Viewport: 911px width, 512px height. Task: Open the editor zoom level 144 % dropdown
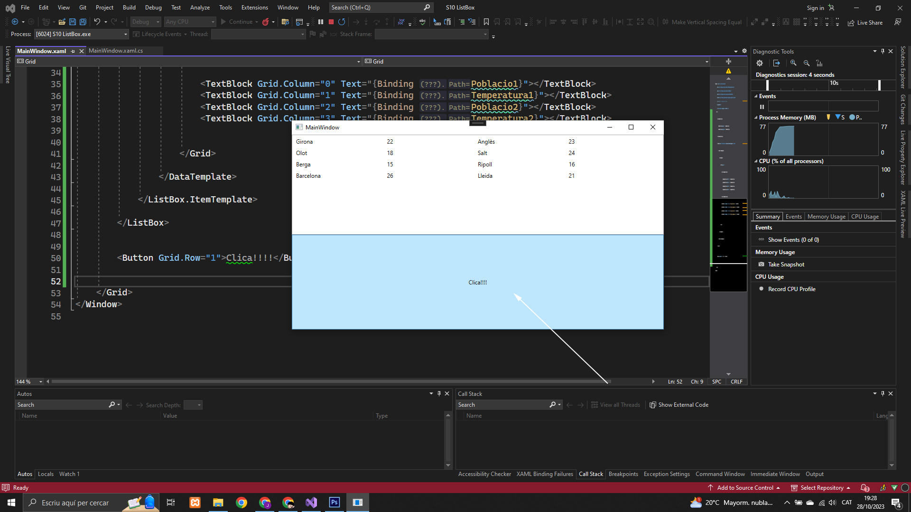[x=41, y=382]
